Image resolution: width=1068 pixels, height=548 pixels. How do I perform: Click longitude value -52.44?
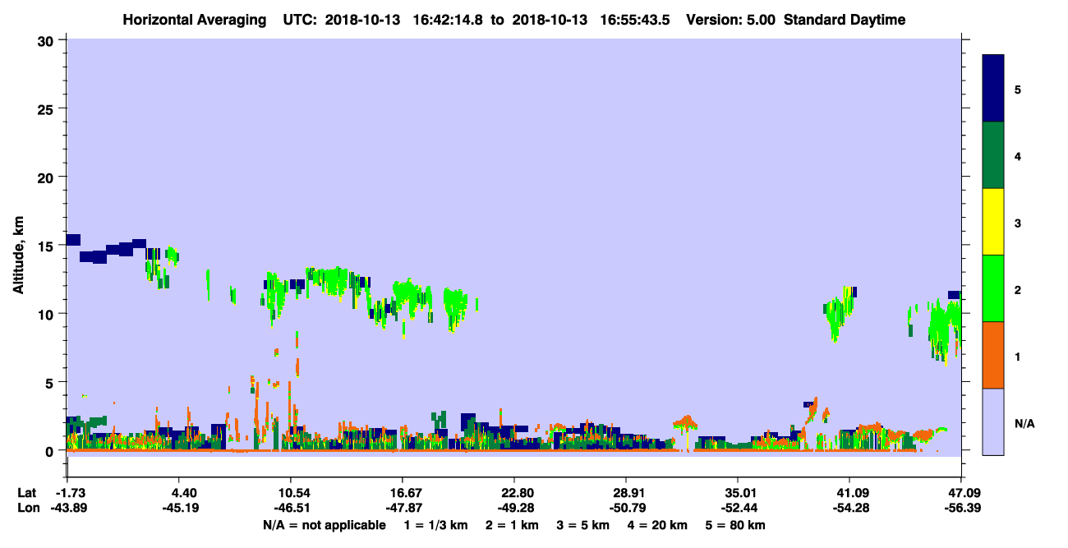point(738,509)
